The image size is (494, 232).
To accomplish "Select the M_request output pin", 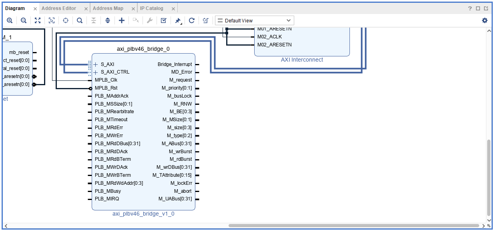I will tap(180, 80).
